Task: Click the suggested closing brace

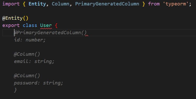Action: 15,90
